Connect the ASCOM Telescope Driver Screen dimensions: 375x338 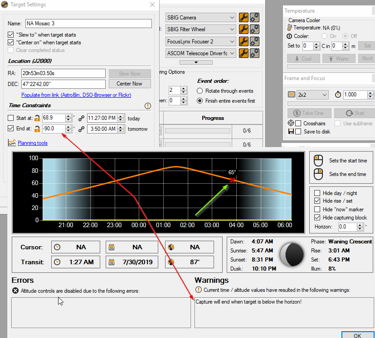254,53
